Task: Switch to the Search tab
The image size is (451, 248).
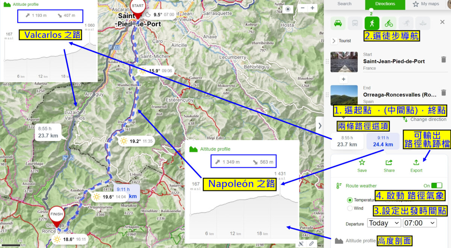Action: click(344, 4)
